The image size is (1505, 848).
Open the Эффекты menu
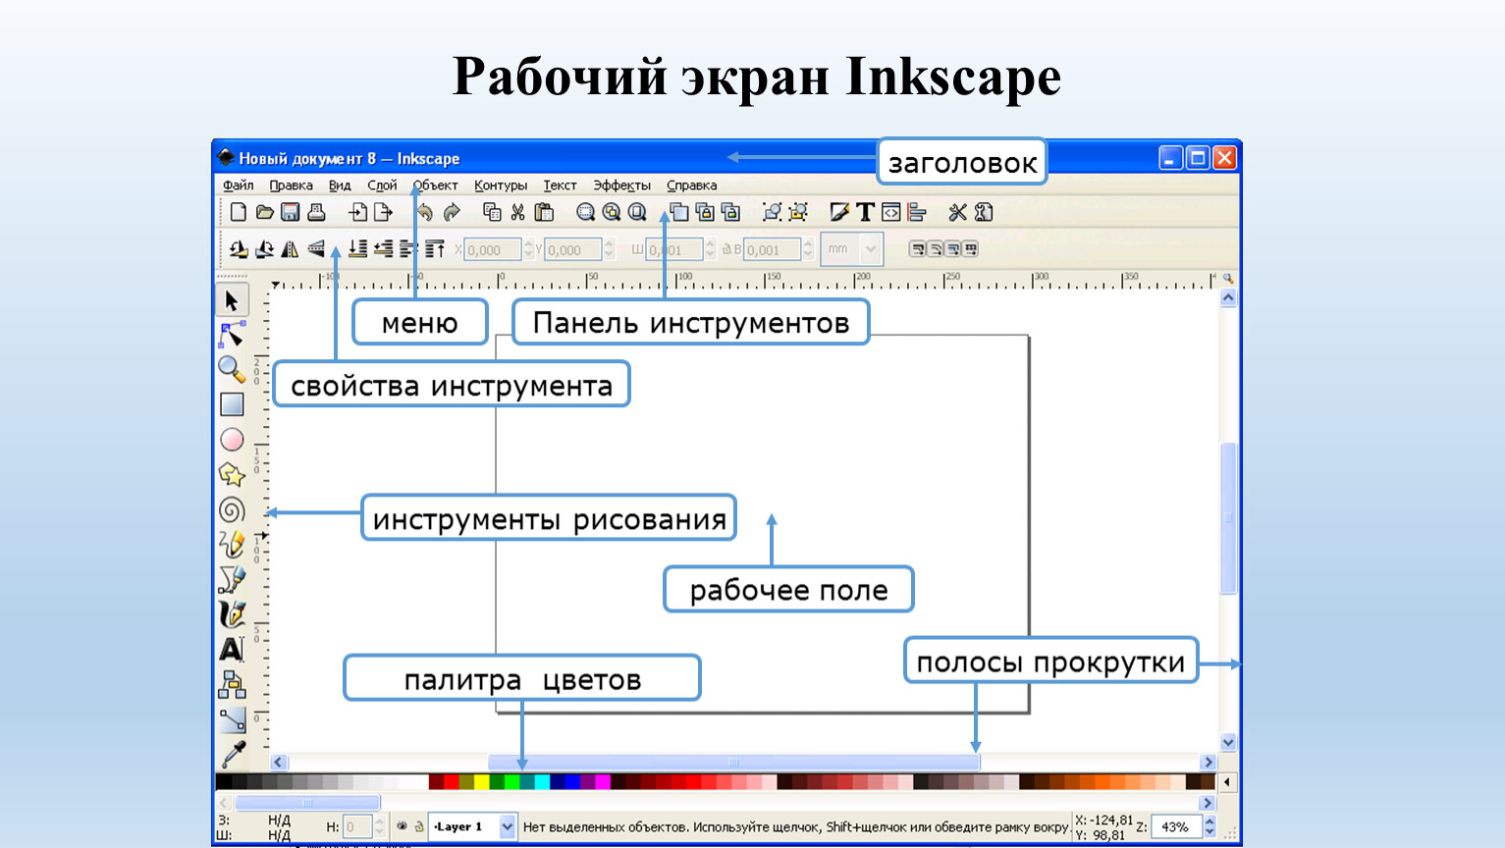coord(621,185)
